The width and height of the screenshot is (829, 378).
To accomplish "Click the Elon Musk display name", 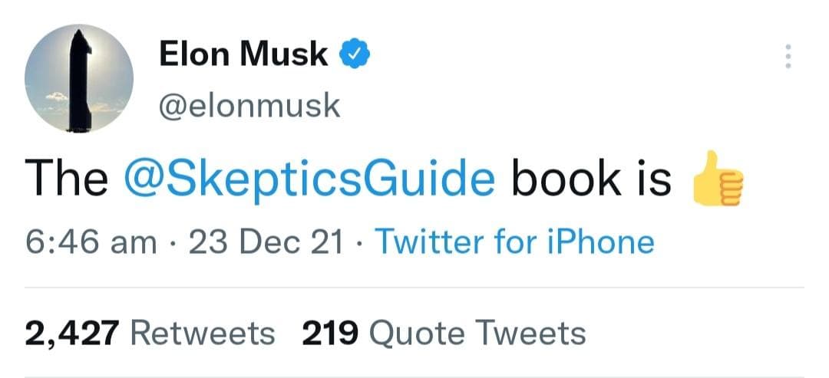I will coord(243,54).
